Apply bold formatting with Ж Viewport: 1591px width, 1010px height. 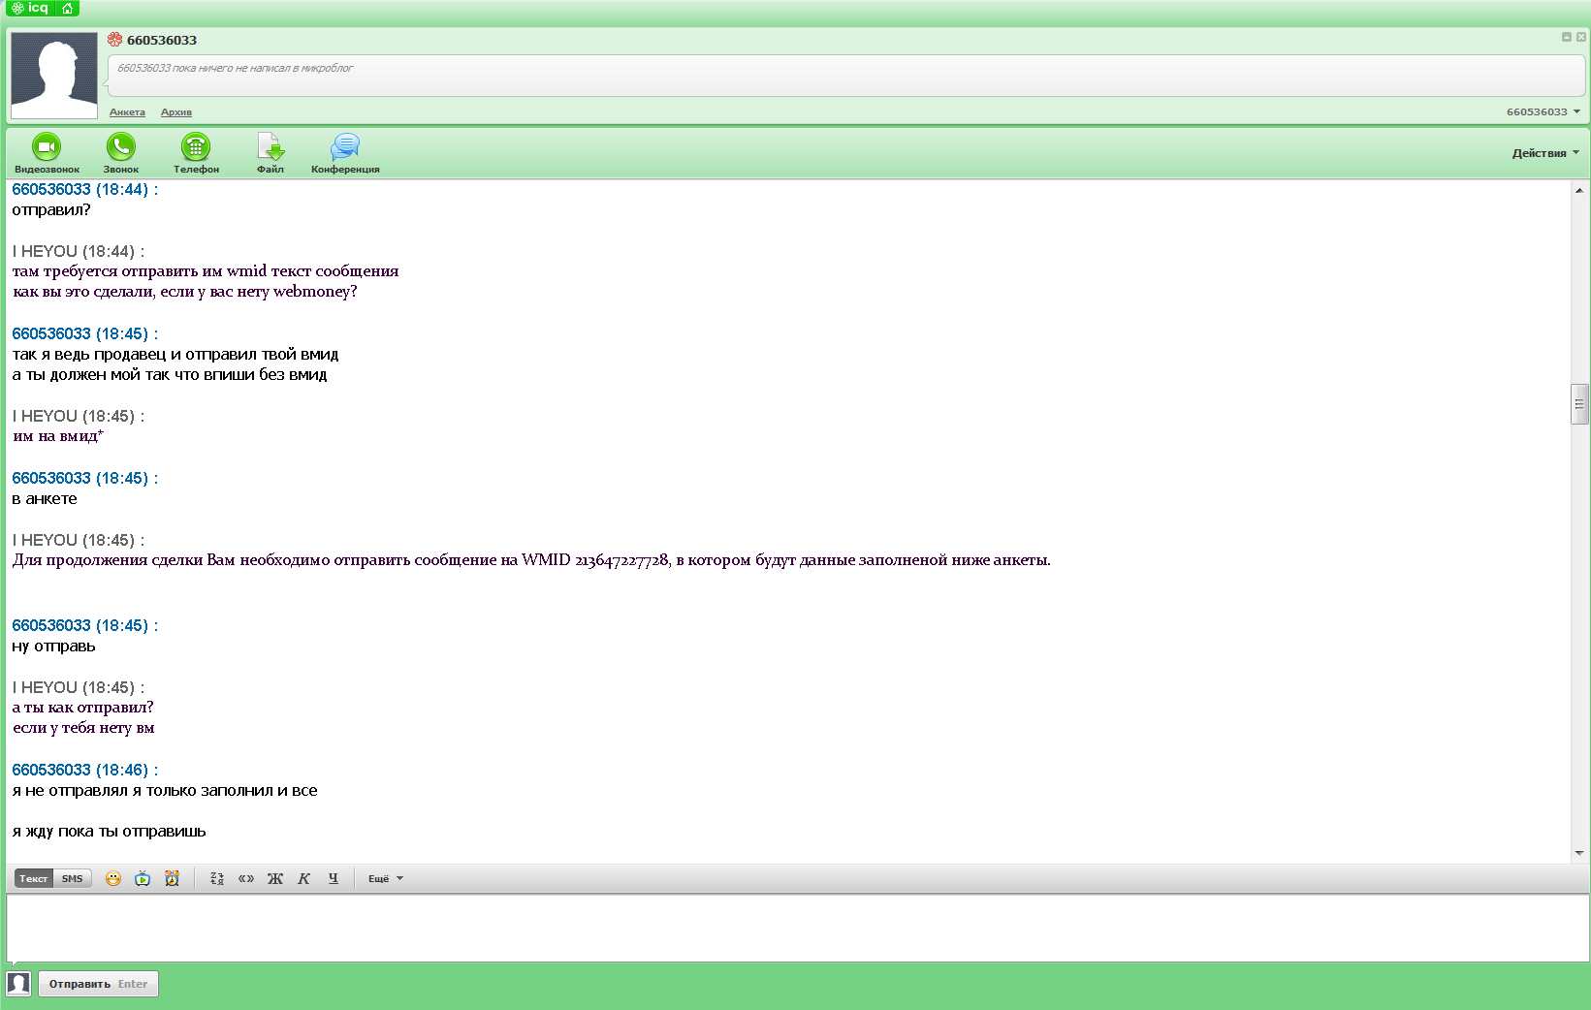(275, 878)
